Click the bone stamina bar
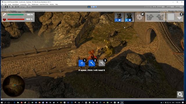 (16, 15)
